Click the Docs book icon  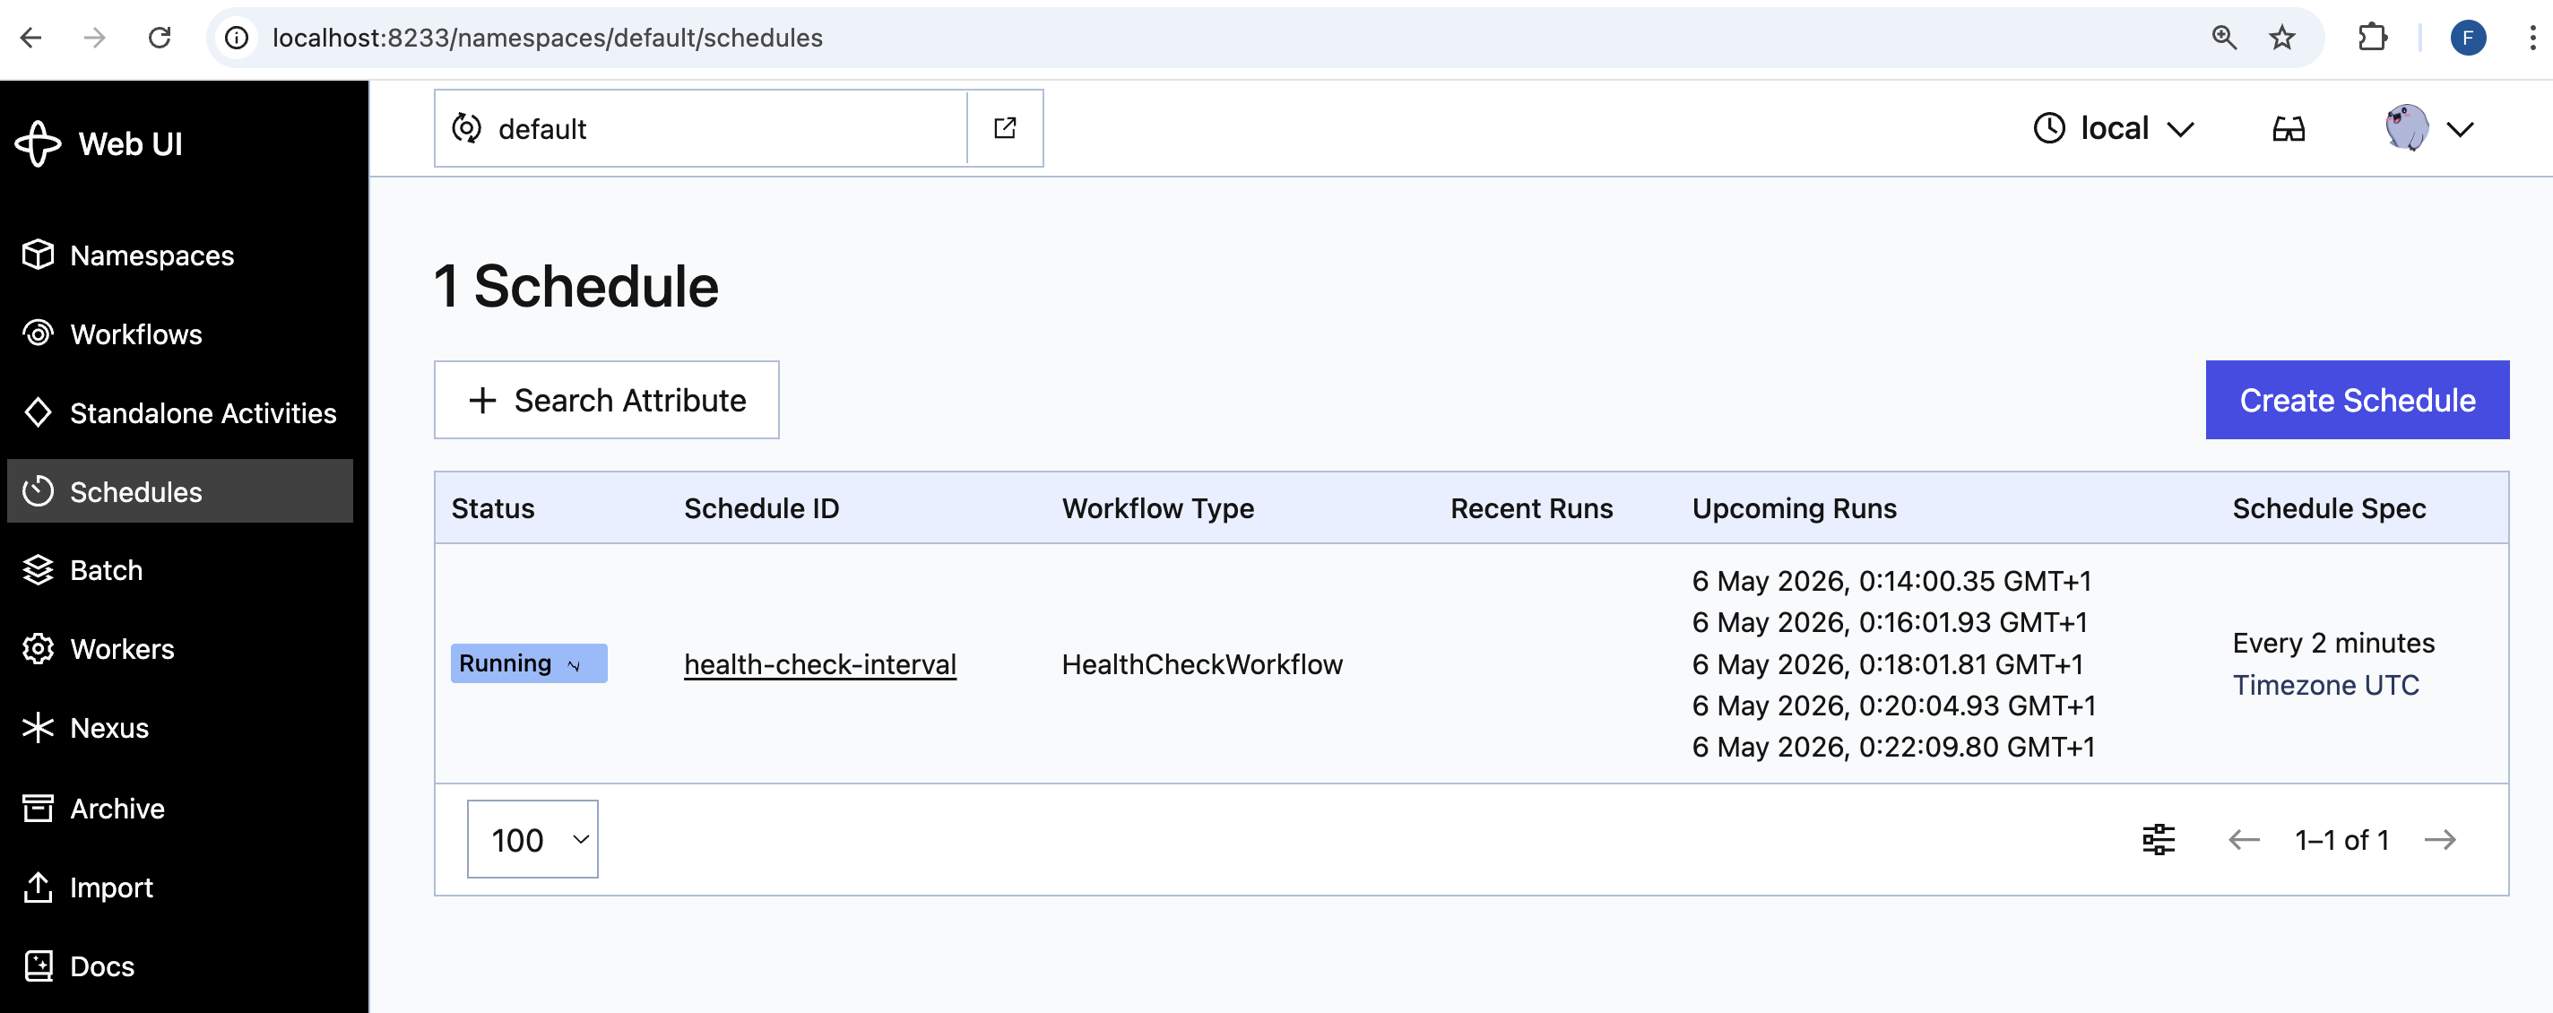[38, 965]
